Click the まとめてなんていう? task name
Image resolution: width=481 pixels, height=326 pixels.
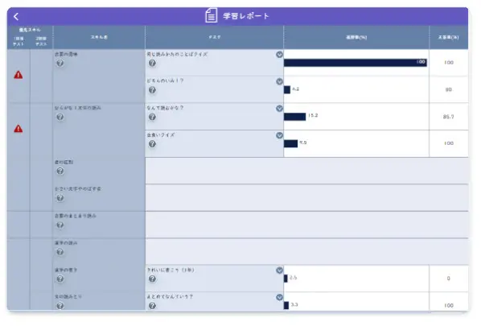[170, 296]
